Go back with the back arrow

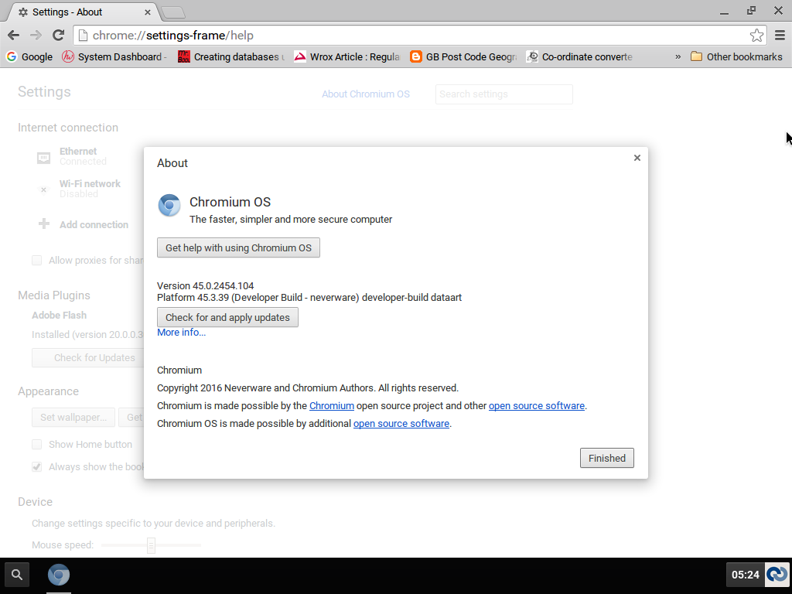[14, 36]
